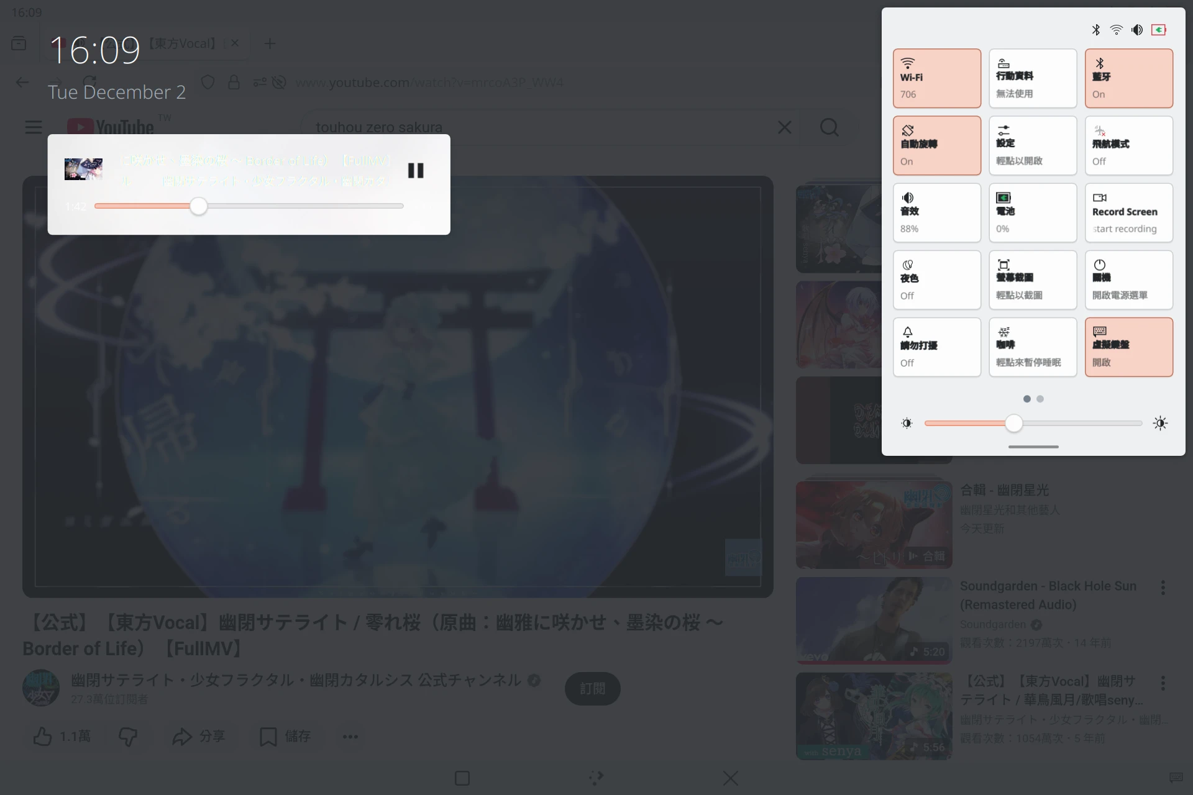Tap the screenshot capture tile
This screenshot has height=795, width=1193.
coord(1032,279)
